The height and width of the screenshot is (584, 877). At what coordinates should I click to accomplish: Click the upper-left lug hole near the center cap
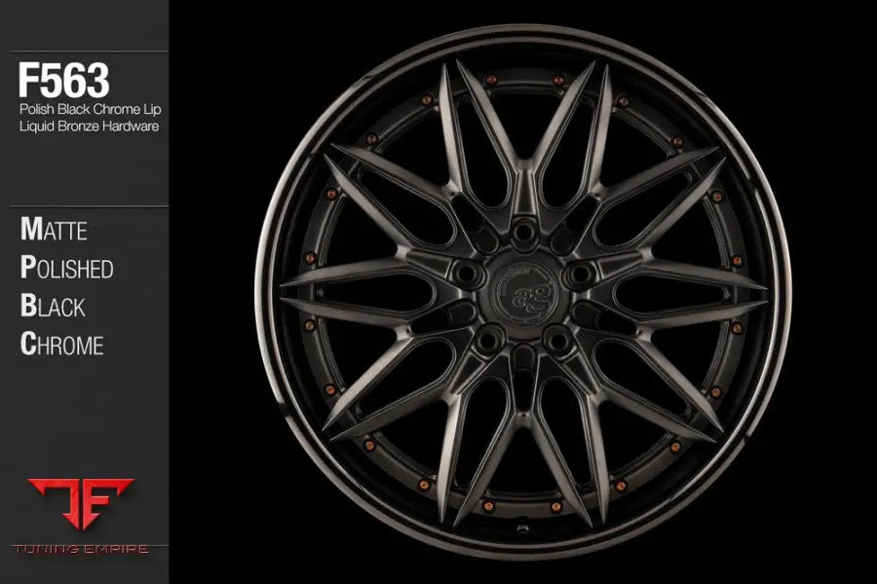click(468, 273)
